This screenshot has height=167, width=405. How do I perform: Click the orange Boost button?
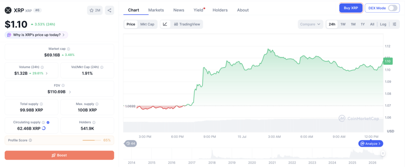pos(59,155)
